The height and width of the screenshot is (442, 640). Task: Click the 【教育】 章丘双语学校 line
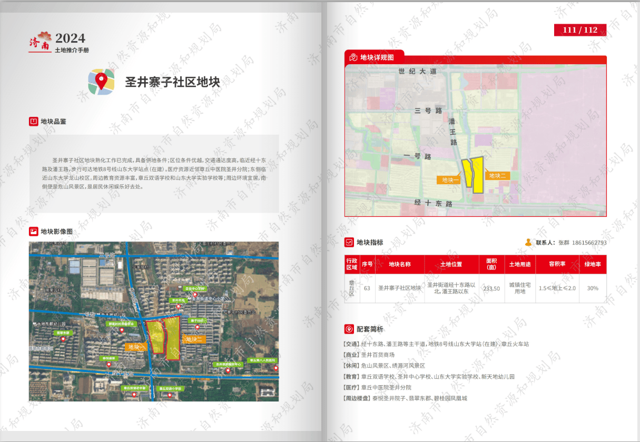[x=428, y=377]
